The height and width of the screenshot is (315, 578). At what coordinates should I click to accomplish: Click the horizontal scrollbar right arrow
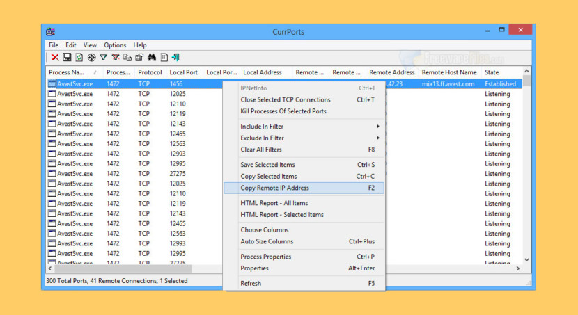518,268
